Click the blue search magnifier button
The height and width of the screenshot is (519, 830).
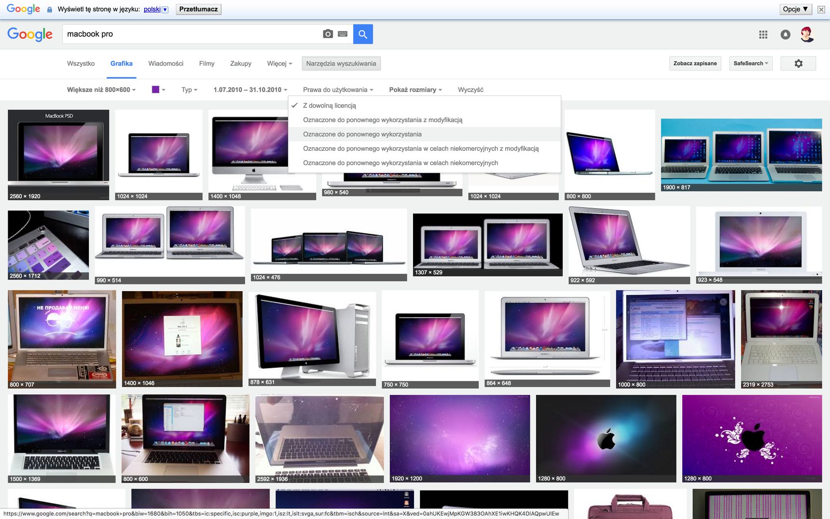pos(363,34)
